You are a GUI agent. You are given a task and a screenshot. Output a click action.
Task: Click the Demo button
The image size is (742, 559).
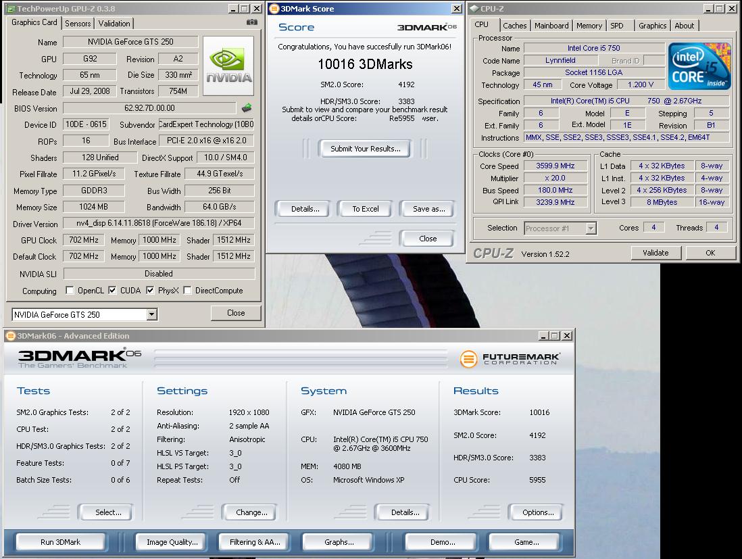[x=443, y=542]
